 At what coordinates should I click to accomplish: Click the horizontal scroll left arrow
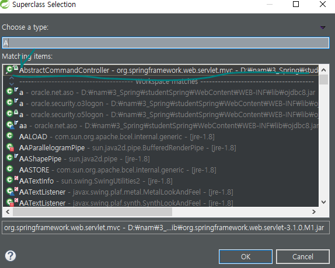8,211
